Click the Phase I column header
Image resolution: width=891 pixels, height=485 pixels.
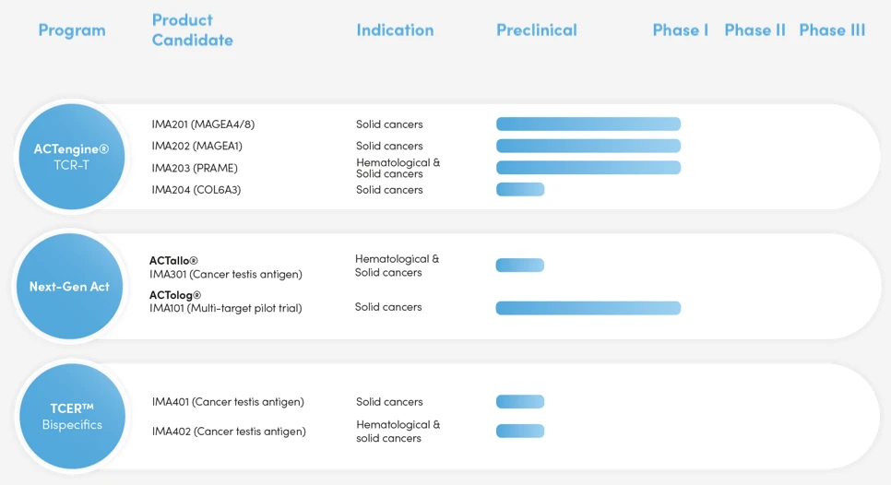coord(681,30)
